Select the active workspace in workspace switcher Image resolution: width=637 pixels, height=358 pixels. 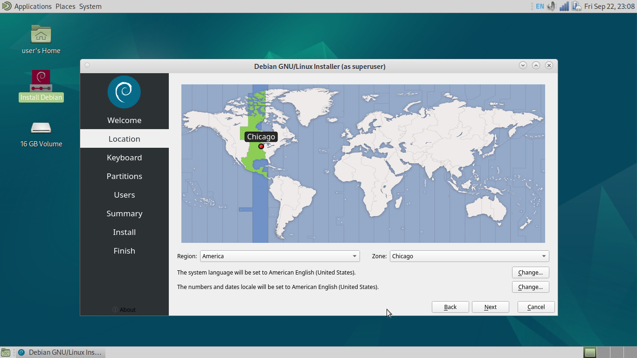click(x=590, y=352)
